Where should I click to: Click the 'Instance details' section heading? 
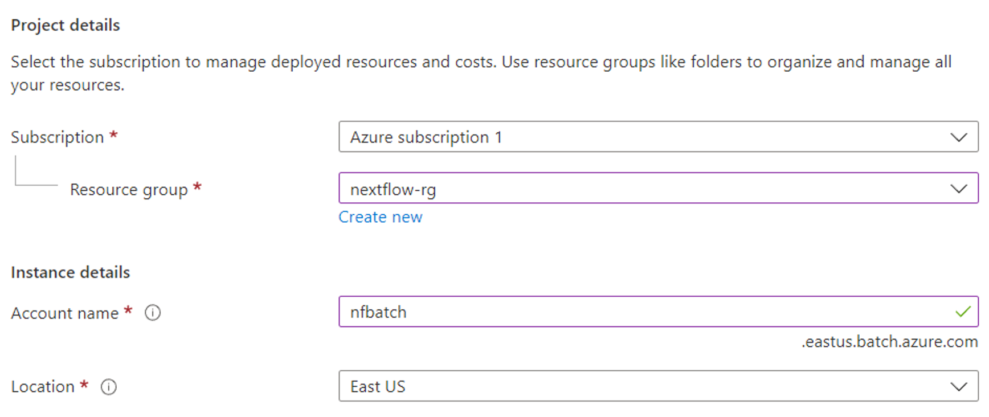pos(71,272)
